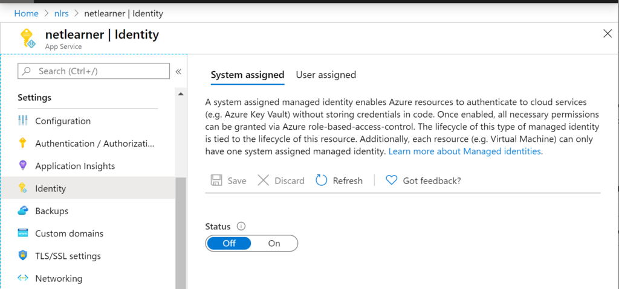Click the Networking arrows icon

point(23,278)
